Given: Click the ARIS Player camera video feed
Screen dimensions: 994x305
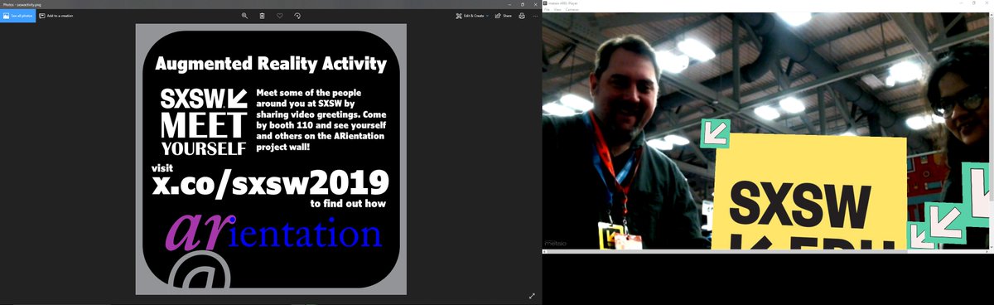Looking at the screenshot, I should pos(766,130).
